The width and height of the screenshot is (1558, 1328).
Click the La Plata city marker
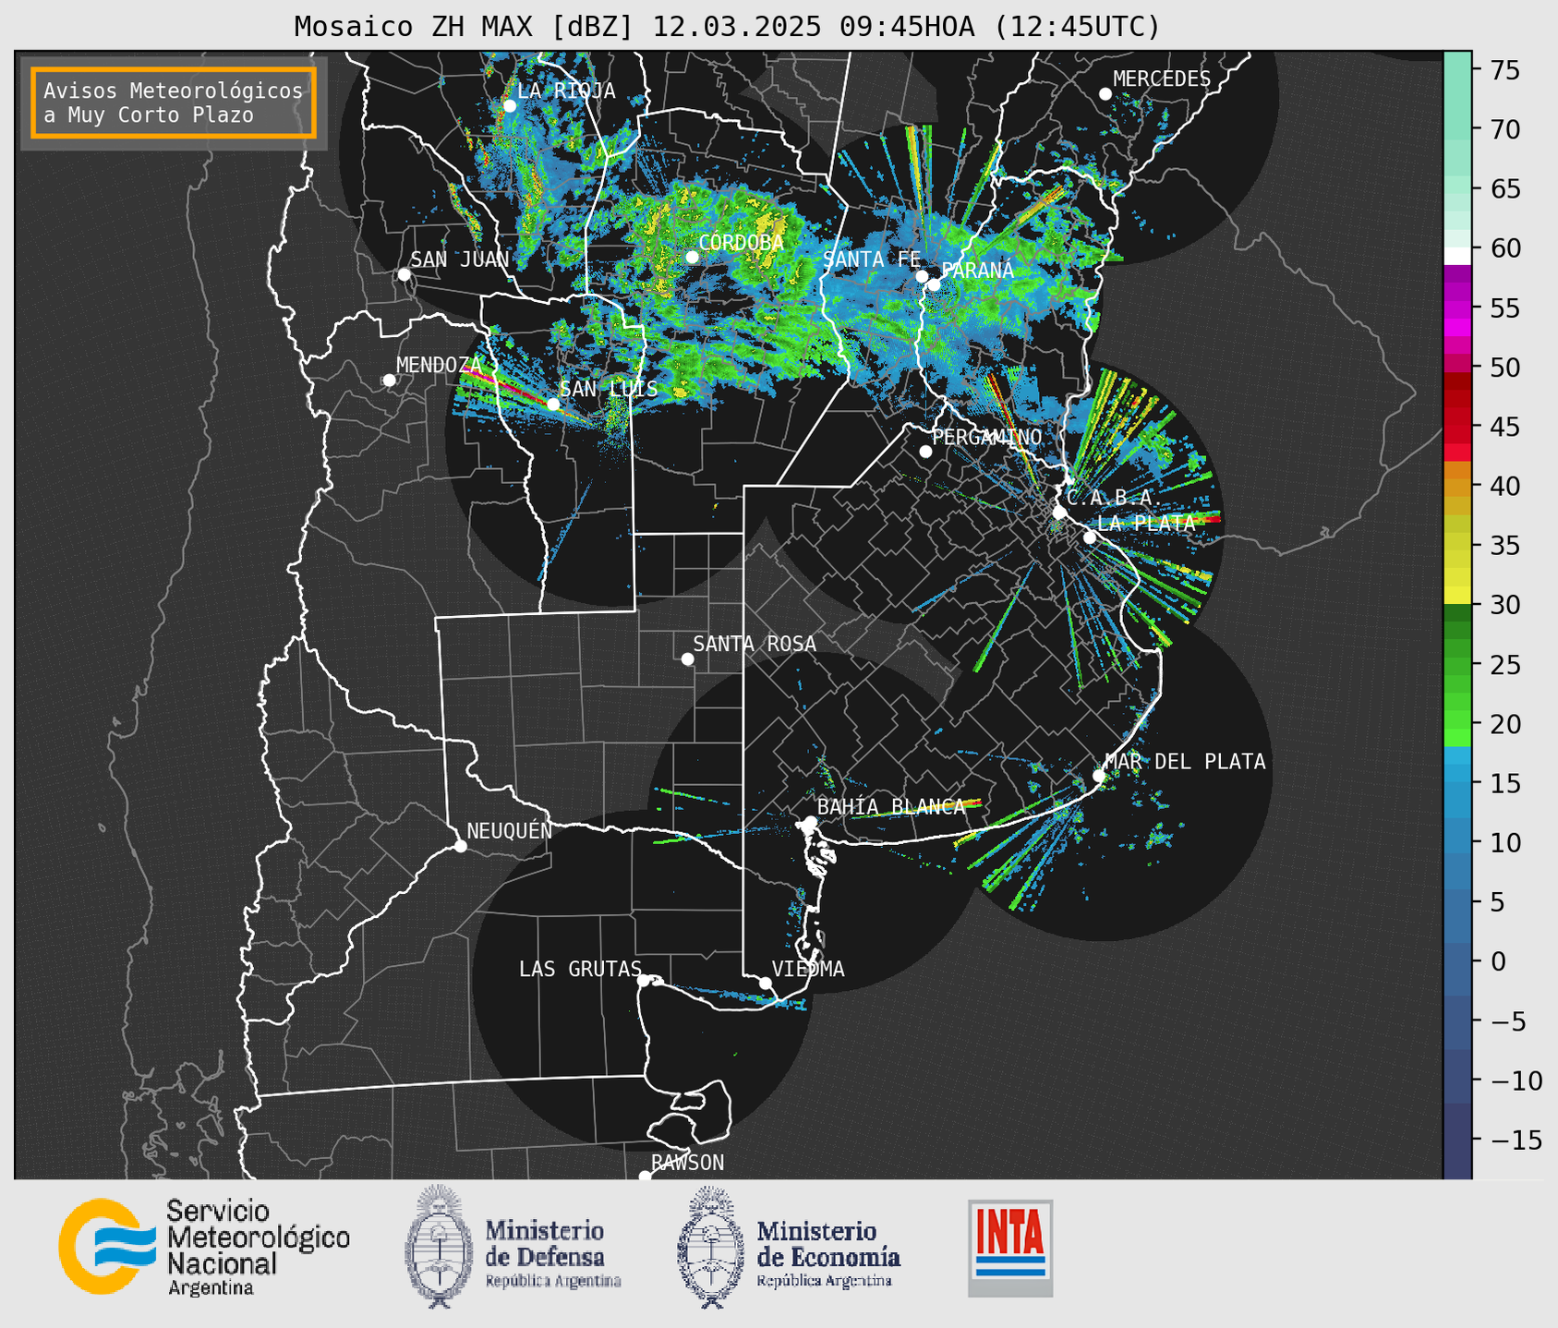1090,537
